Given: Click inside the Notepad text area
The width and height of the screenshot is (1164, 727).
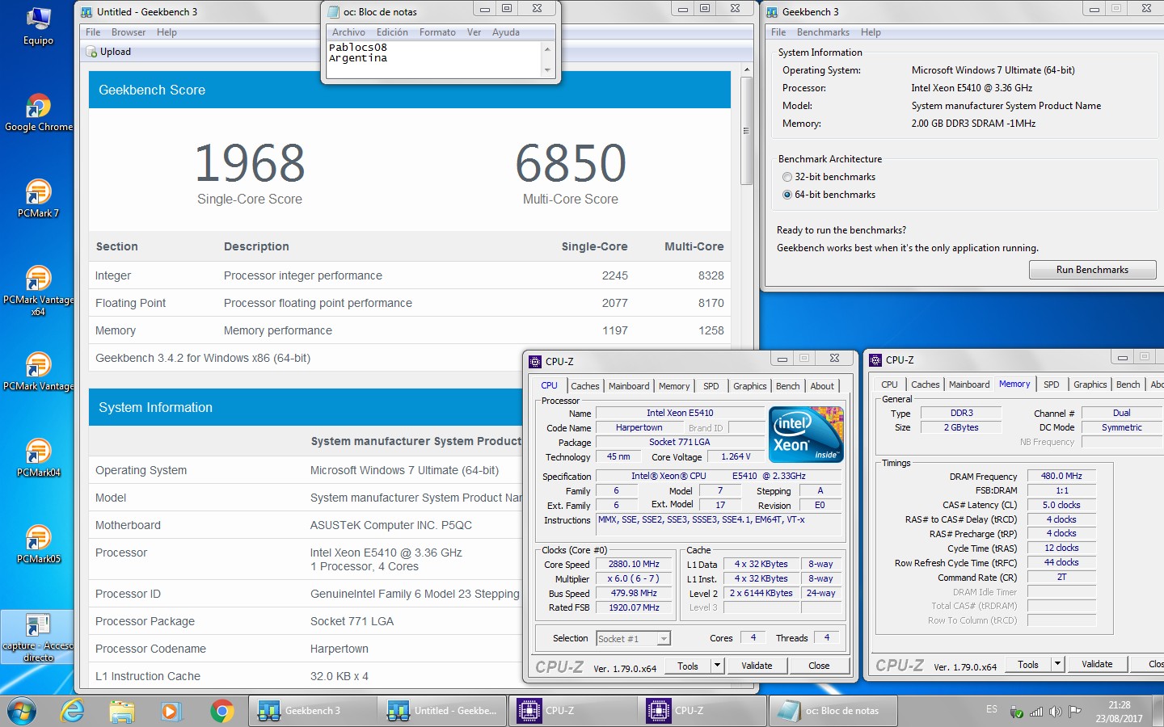Looking at the screenshot, I should (x=434, y=59).
